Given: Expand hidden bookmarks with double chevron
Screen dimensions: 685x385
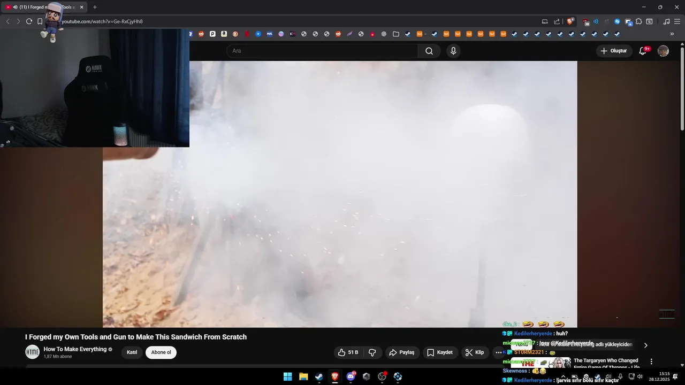Looking at the screenshot, I should (672, 34).
